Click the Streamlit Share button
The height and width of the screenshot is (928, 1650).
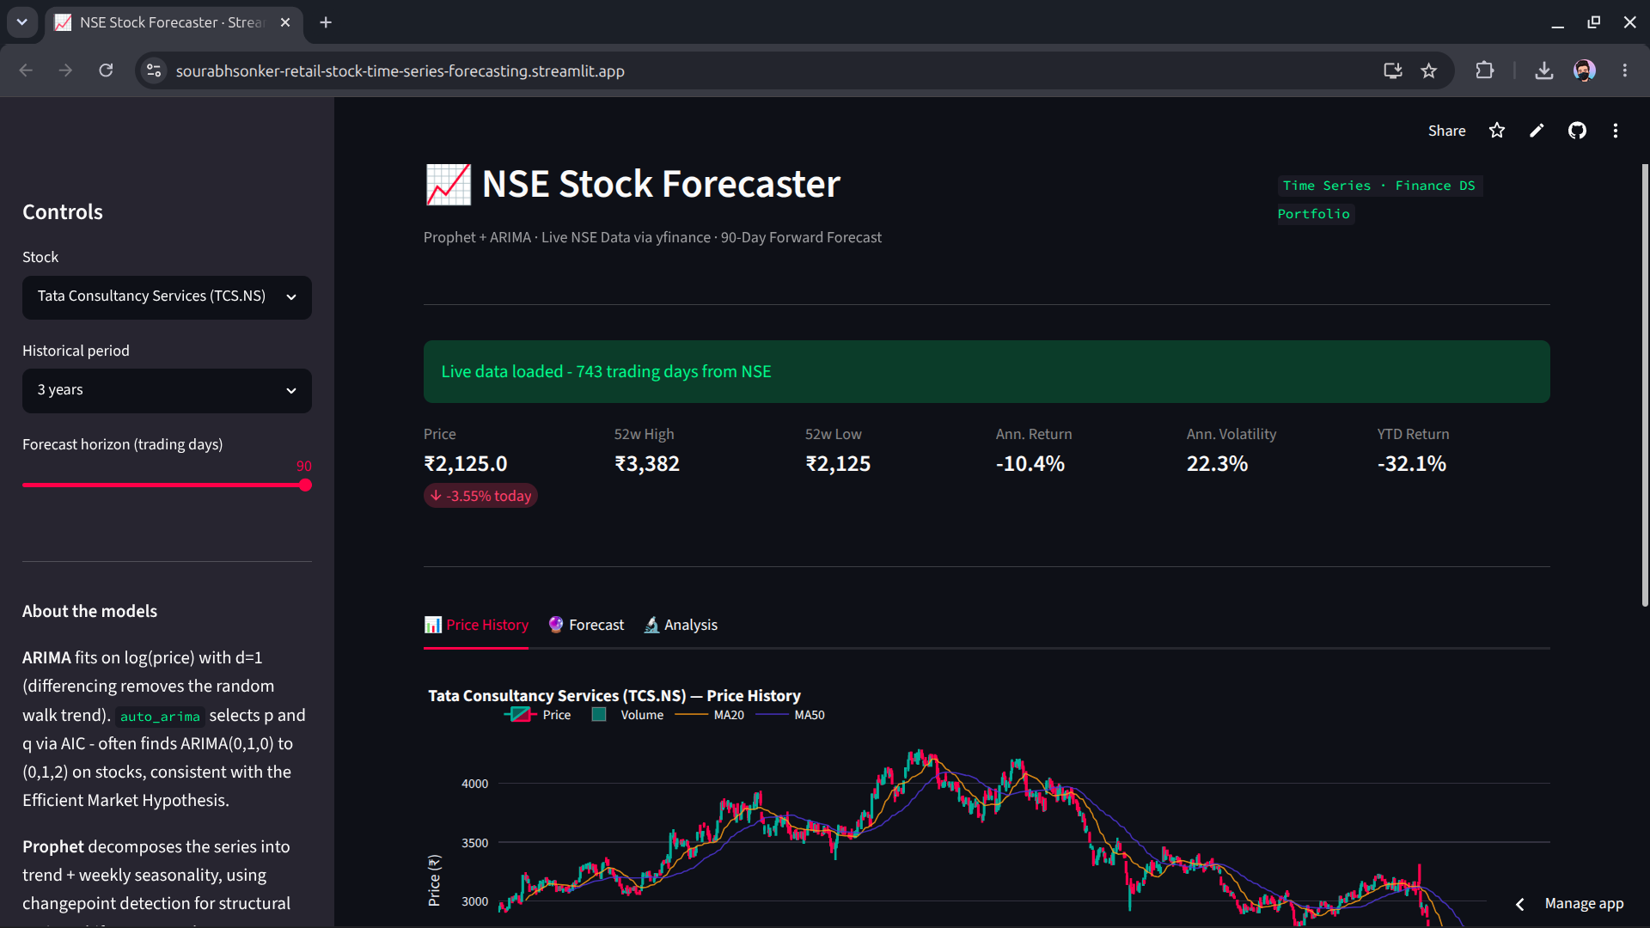(x=1446, y=131)
